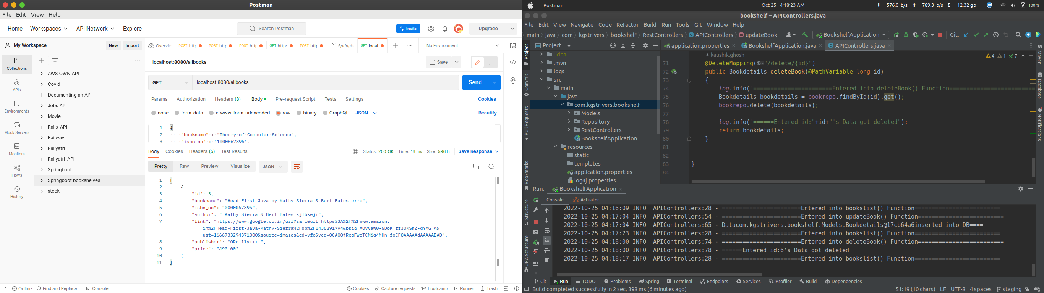This screenshot has height=293, width=1044.
Task: Clear the IntelliJ console output
Action: tap(547, 260)
